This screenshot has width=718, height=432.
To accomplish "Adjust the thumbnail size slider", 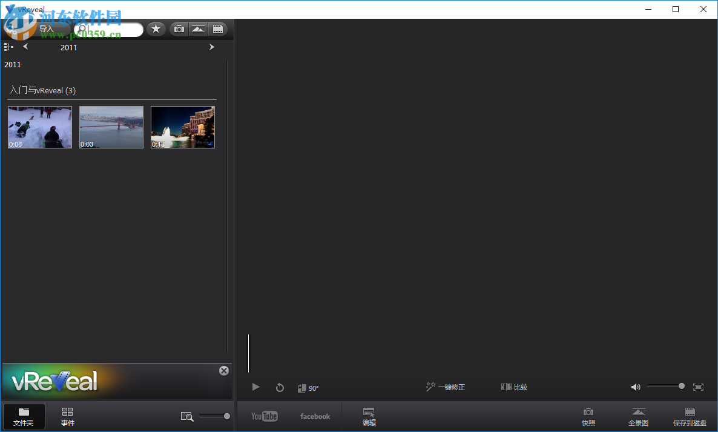I will (x=214, y=416).
